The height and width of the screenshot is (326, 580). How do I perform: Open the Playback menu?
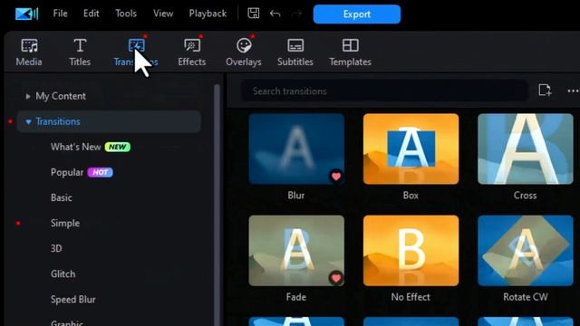(x=208, y=14)
